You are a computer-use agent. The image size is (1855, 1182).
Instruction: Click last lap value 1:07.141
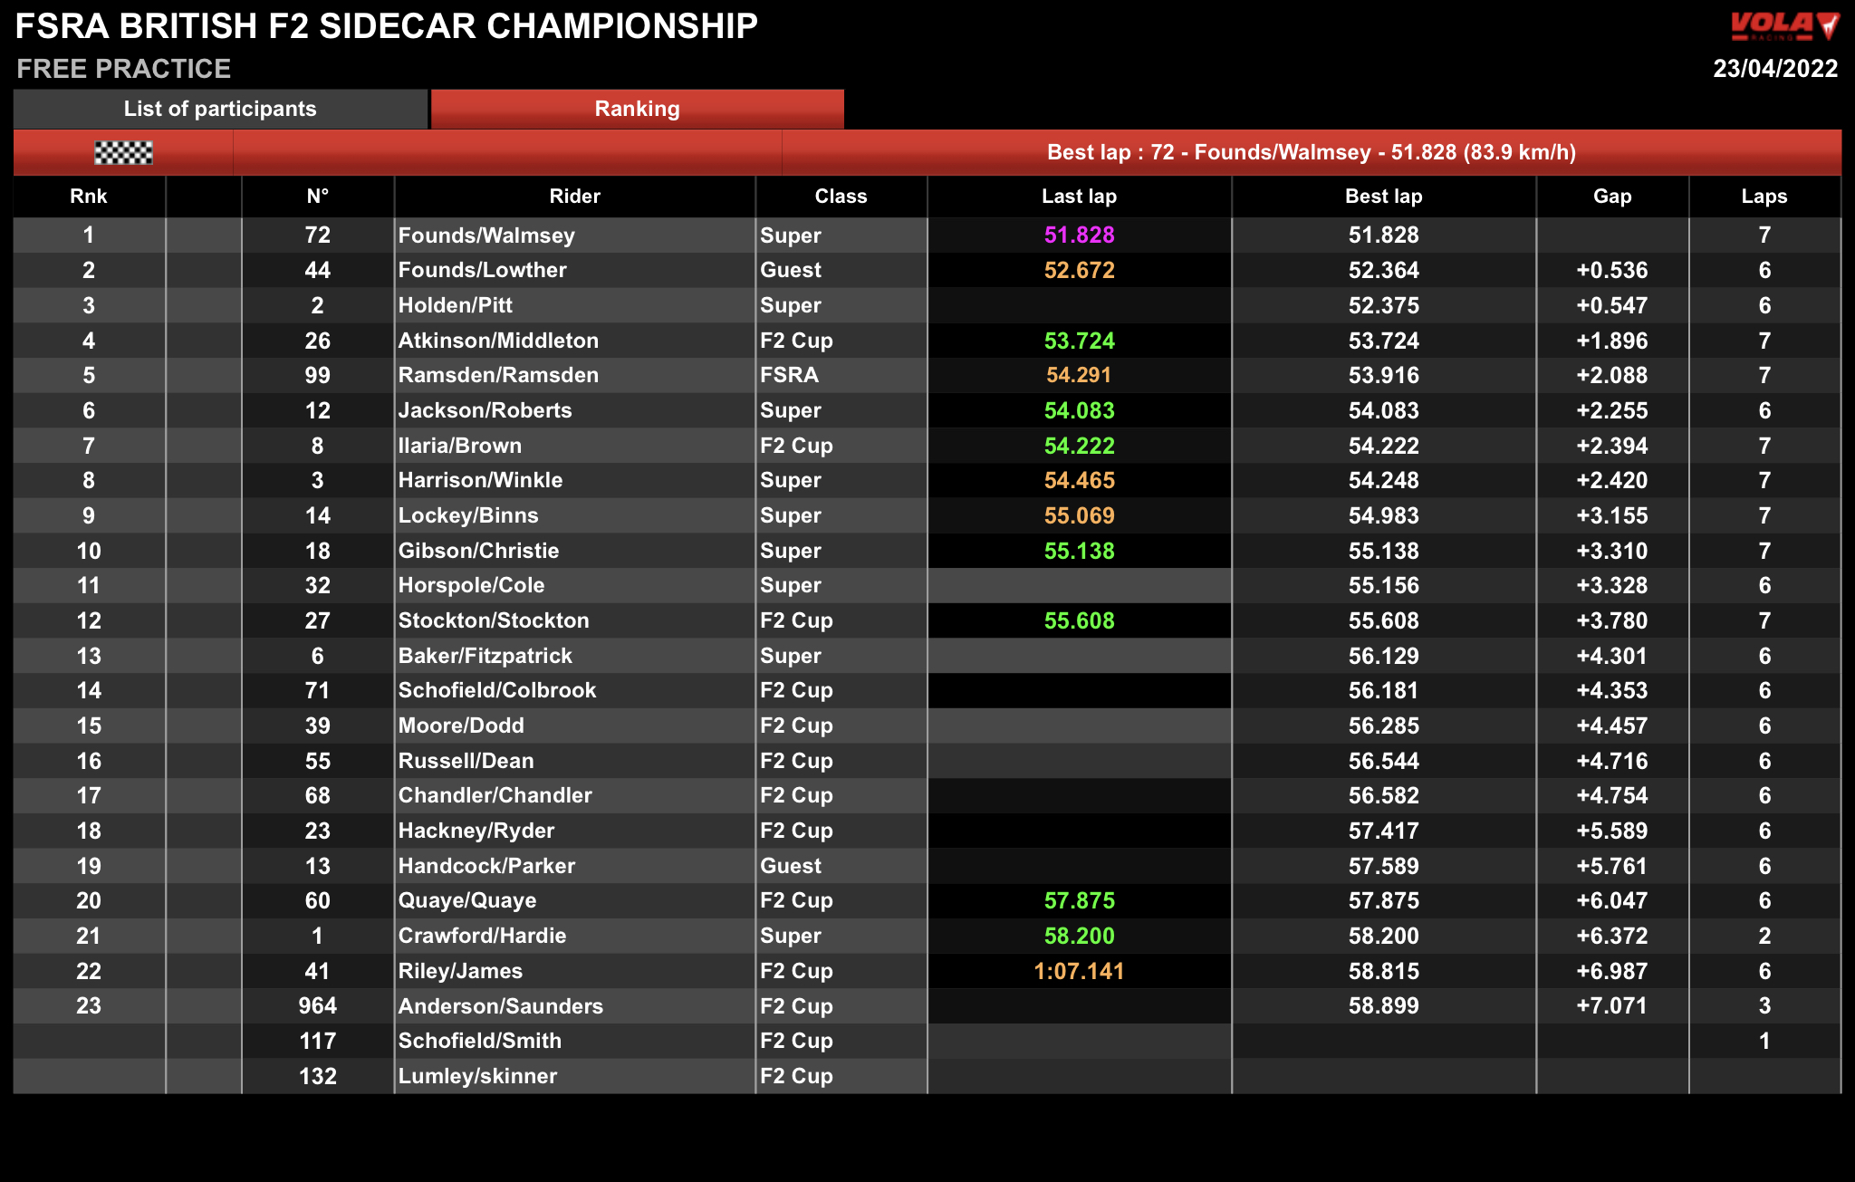pos(1079,971)
